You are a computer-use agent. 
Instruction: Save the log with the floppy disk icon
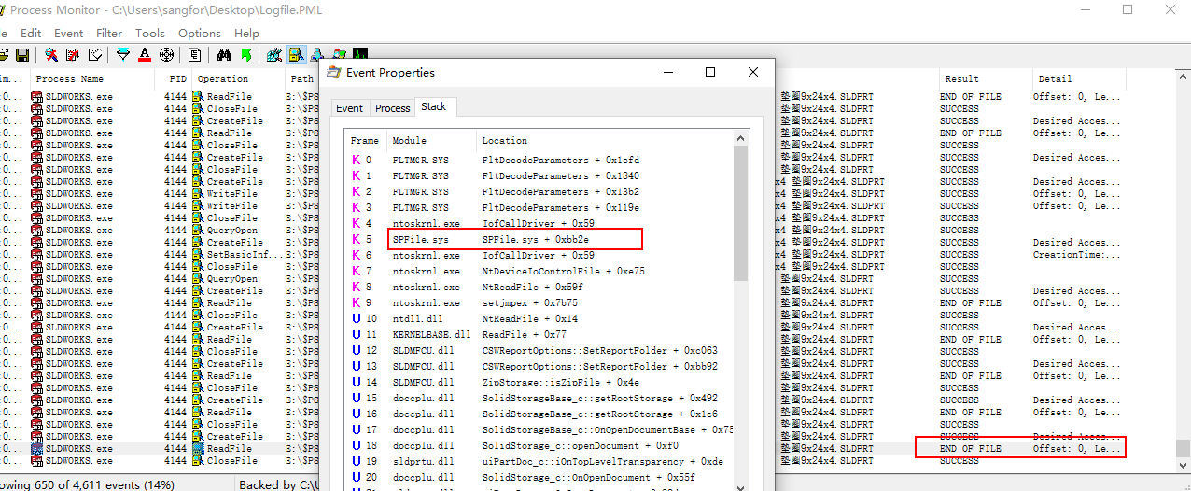(x=21, y=55)
